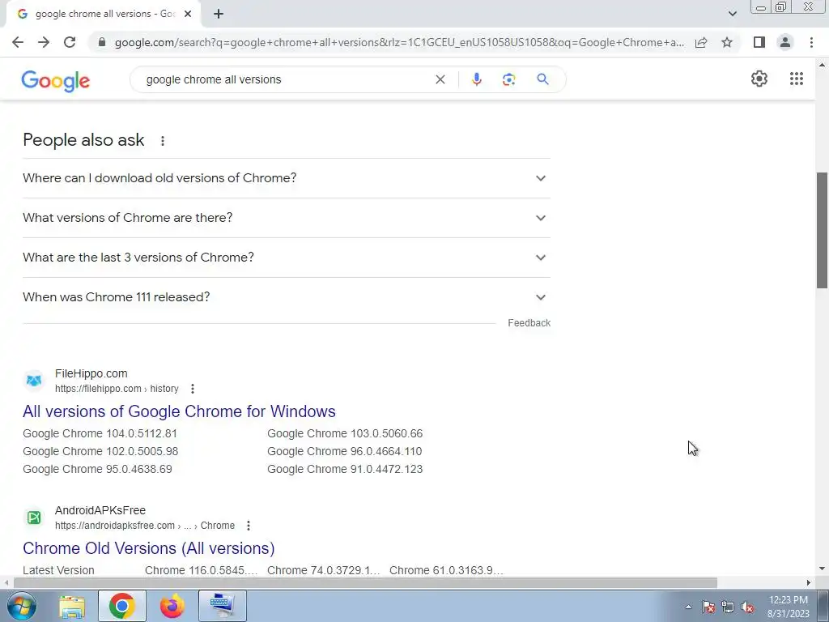The width and height of the screenshot is (829, 622).
Task: Submit search with the magnifier icon
Action: 542,79
